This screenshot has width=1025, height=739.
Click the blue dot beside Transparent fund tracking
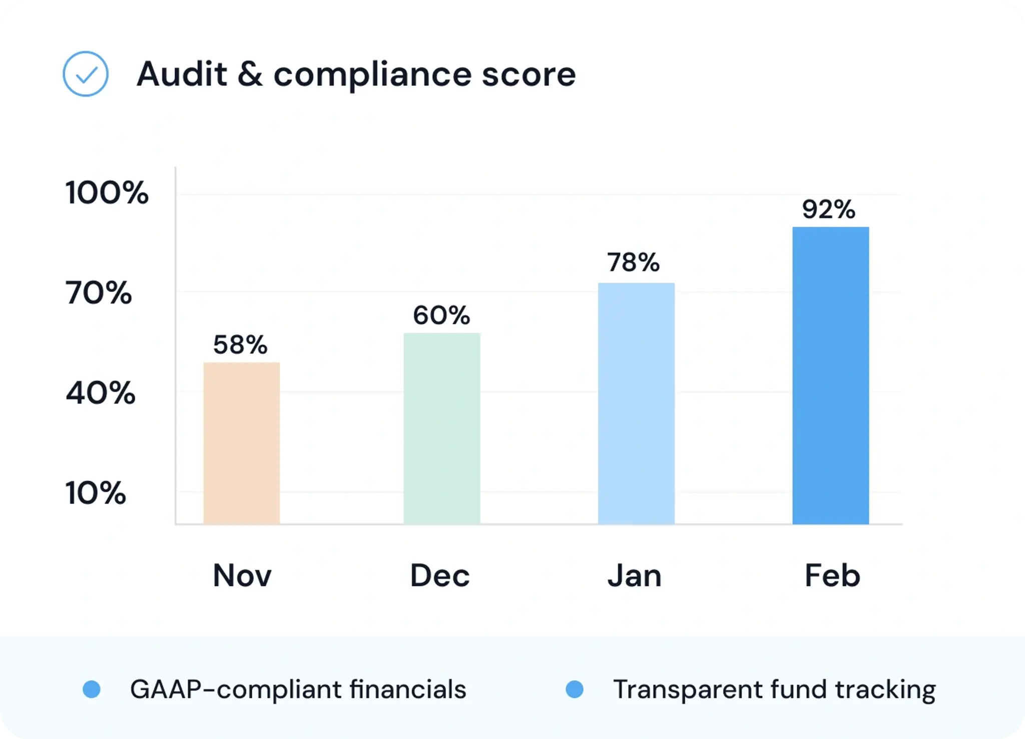coord(575,689)
